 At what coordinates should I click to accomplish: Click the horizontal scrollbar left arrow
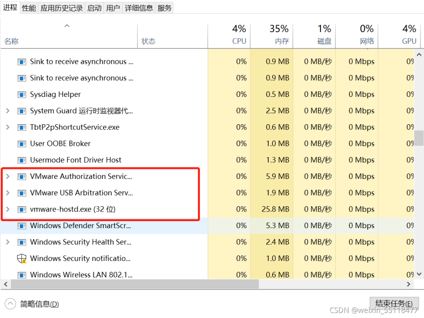5,284
